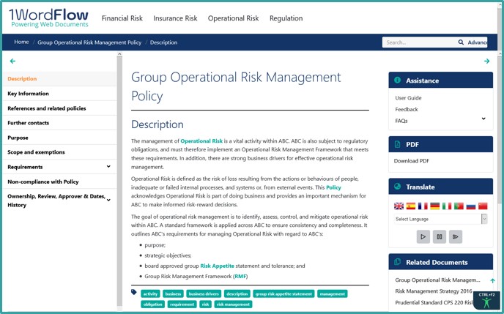The image size is (504, 314).
Task: Click the search magnifier icon
Action: pos(461,42)
